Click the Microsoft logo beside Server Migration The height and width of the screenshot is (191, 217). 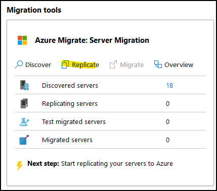click(x=22, y=40)
